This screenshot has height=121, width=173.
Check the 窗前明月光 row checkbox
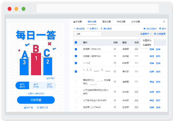(x=76, y=82)
